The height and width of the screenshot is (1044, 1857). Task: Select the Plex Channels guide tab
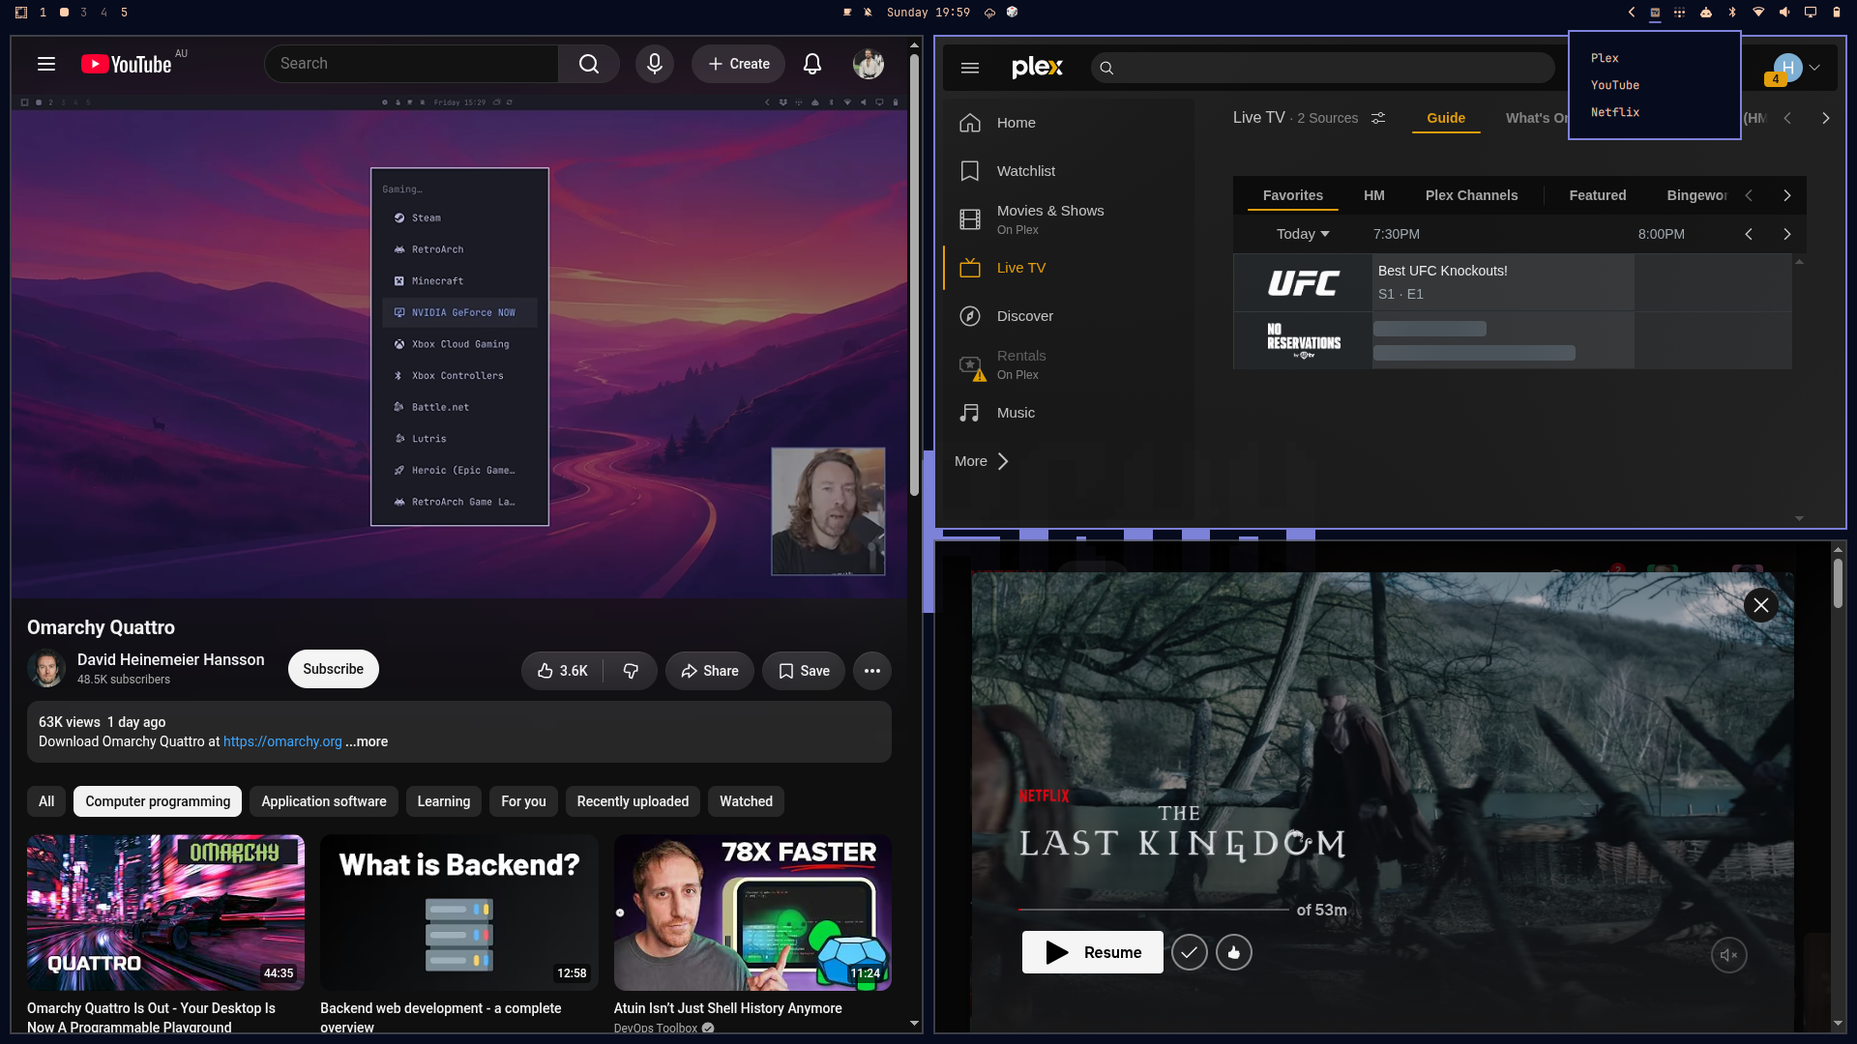(x=1471, y=195)
